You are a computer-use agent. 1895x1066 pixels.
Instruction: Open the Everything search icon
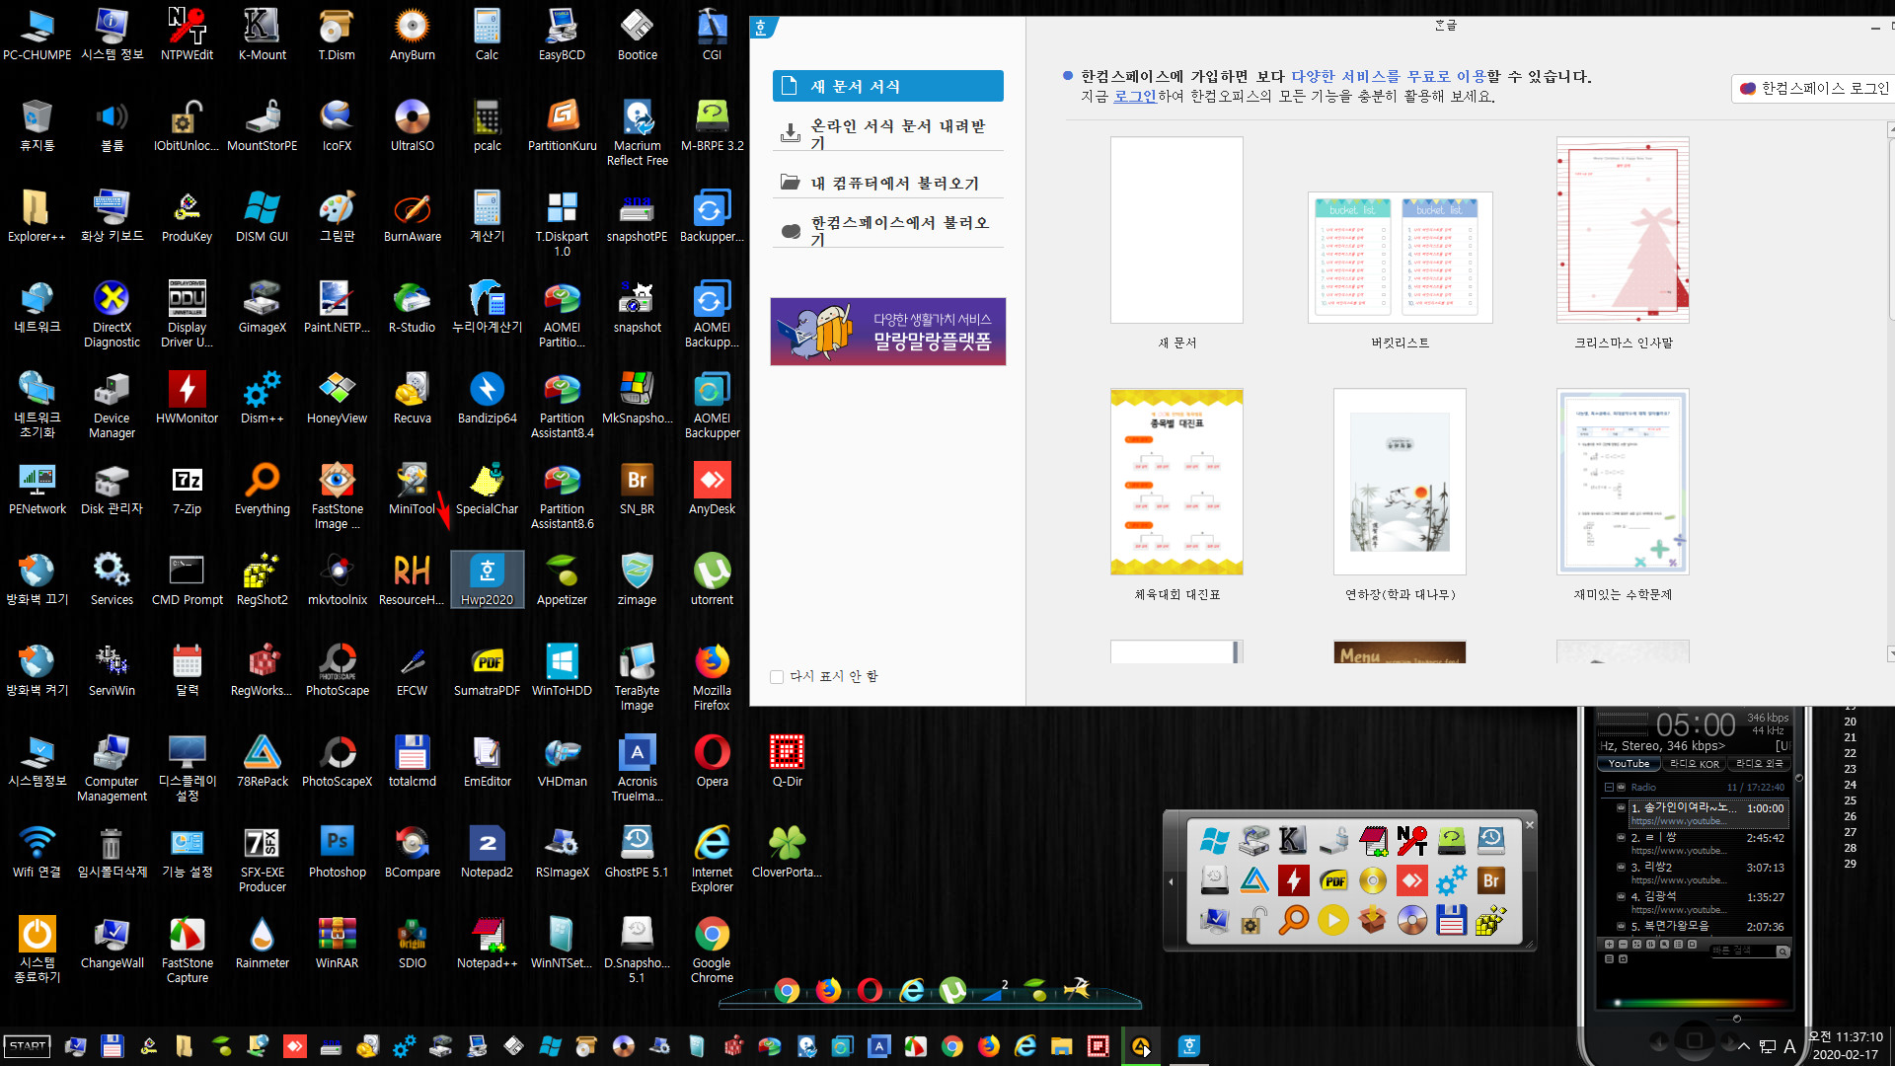click(262, 489)
